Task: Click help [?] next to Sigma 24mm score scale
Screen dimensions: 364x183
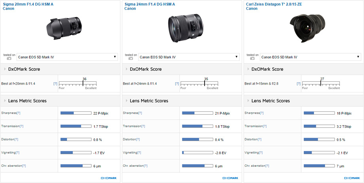Action: [177, 83]
